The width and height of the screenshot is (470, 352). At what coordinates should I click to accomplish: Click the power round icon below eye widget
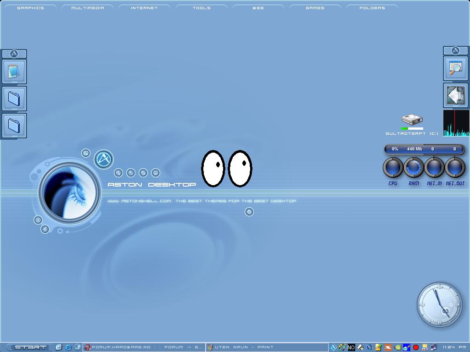pos(38,220)
